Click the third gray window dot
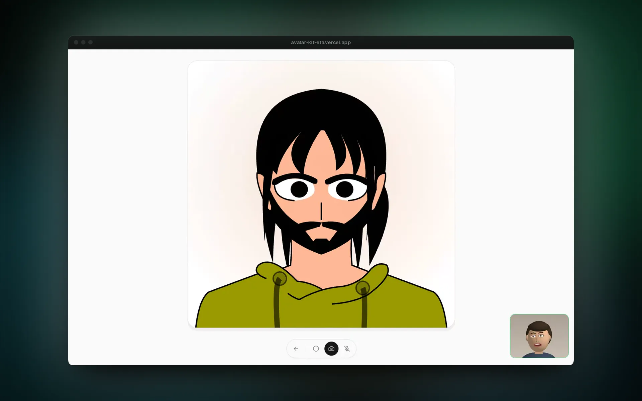Viewport: 642px width, 401px height. tap(90, 42)
